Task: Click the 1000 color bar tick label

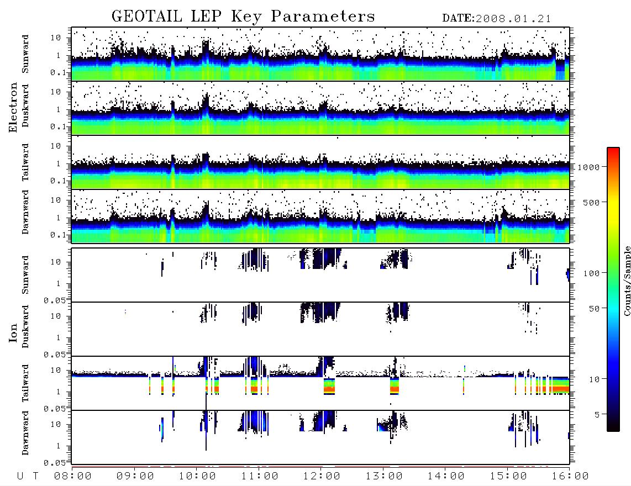Action: (x=589, y=167)
